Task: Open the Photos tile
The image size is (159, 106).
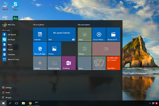Action: pyautogui.click(x=54, y=49)
